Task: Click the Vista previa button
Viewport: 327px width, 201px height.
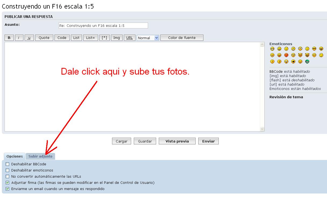Action: [x=177, y=141]
